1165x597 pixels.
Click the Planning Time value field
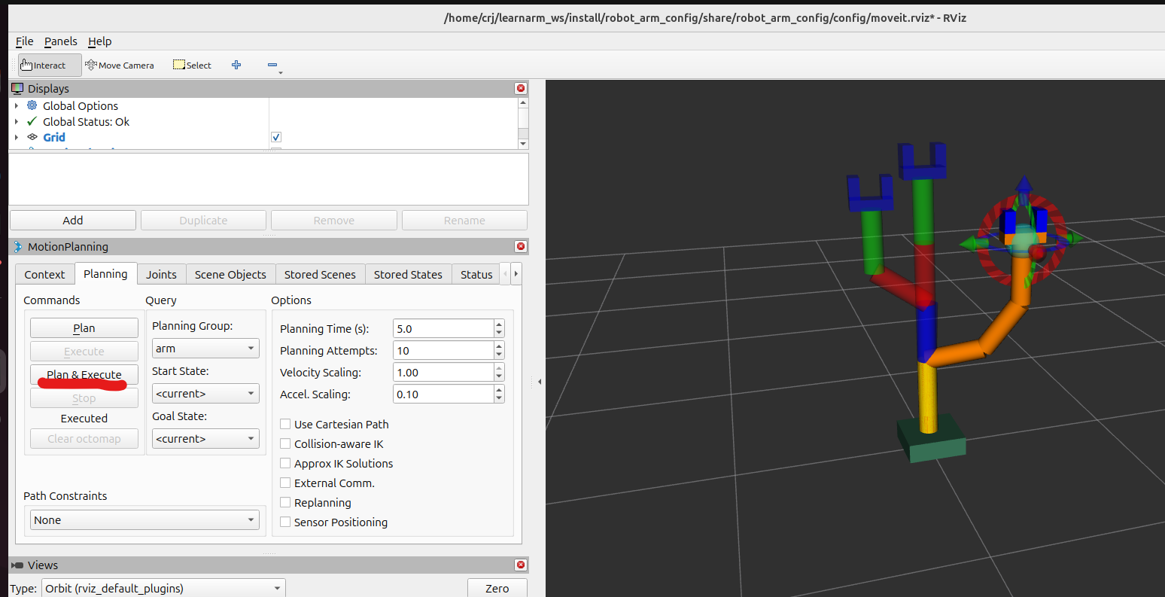443,328
